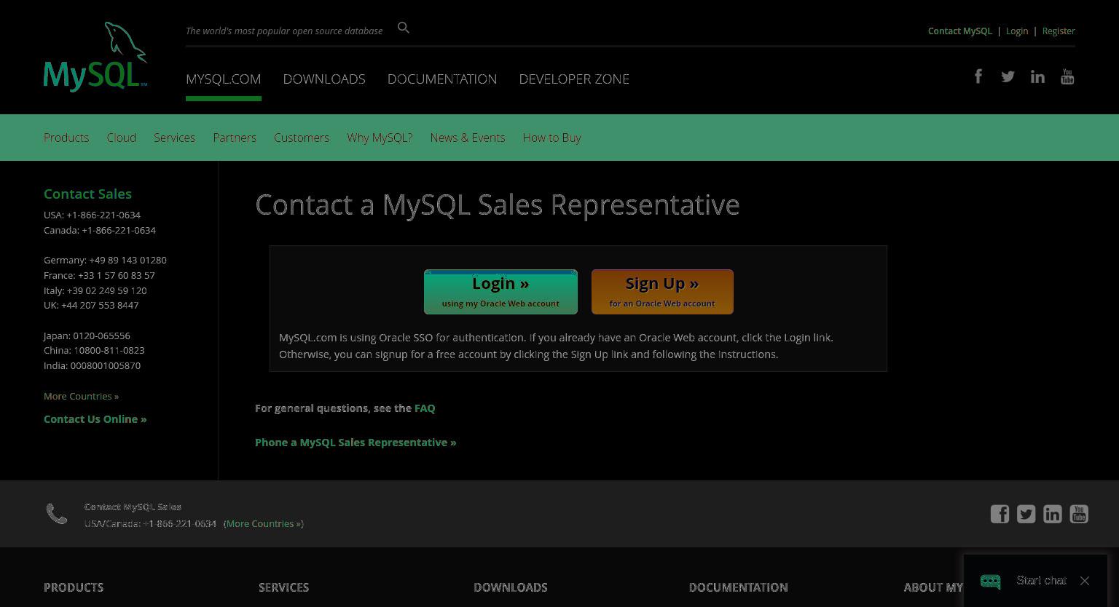This screenshot has width=1119, height=607.
Task: Click the SERVICES footer heading
Action: coord(283,587)
